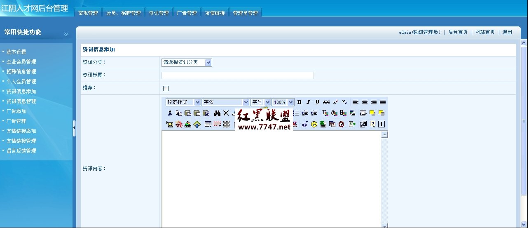Viewport: 529px width, 228px height.
Task: Open the 段落样式 paragraph style dropdown
Action: tap(183, 102)
